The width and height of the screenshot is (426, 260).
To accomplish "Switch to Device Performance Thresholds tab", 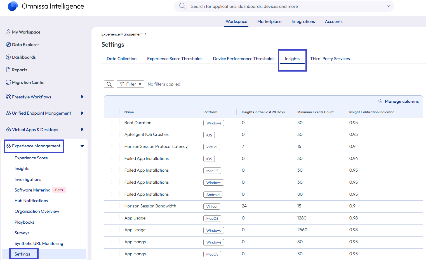I will [244, 58].
